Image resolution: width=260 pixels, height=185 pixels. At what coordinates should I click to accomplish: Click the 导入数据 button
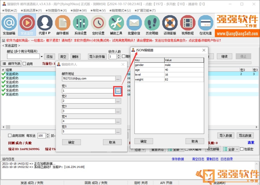226,136
